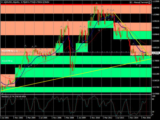Viewport: 160px width, 120px height.
Task: Click the down fractal arrow below the 2008 crash low
Action: 70,77
